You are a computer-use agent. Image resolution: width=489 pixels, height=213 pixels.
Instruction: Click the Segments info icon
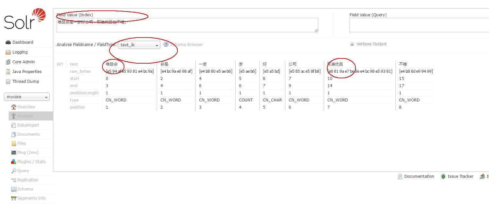[x=13, y=198]
